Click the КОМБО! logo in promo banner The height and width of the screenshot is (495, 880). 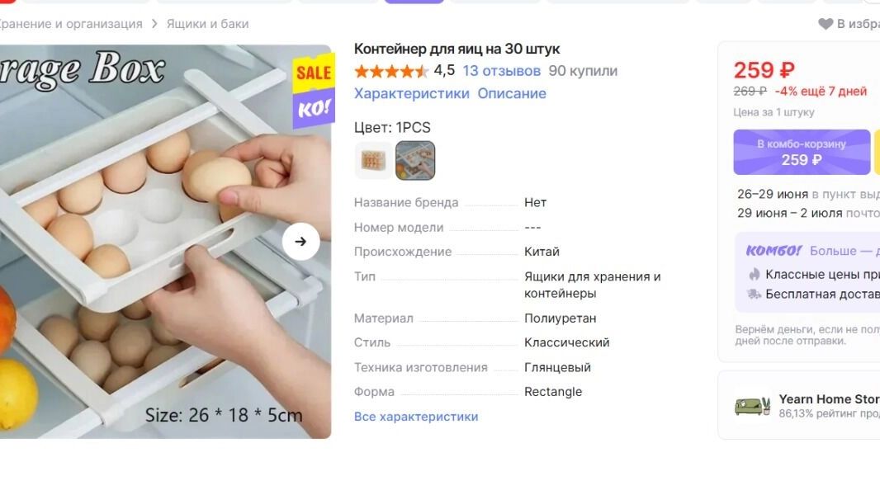pyautogui.click(x=774, y=251)
